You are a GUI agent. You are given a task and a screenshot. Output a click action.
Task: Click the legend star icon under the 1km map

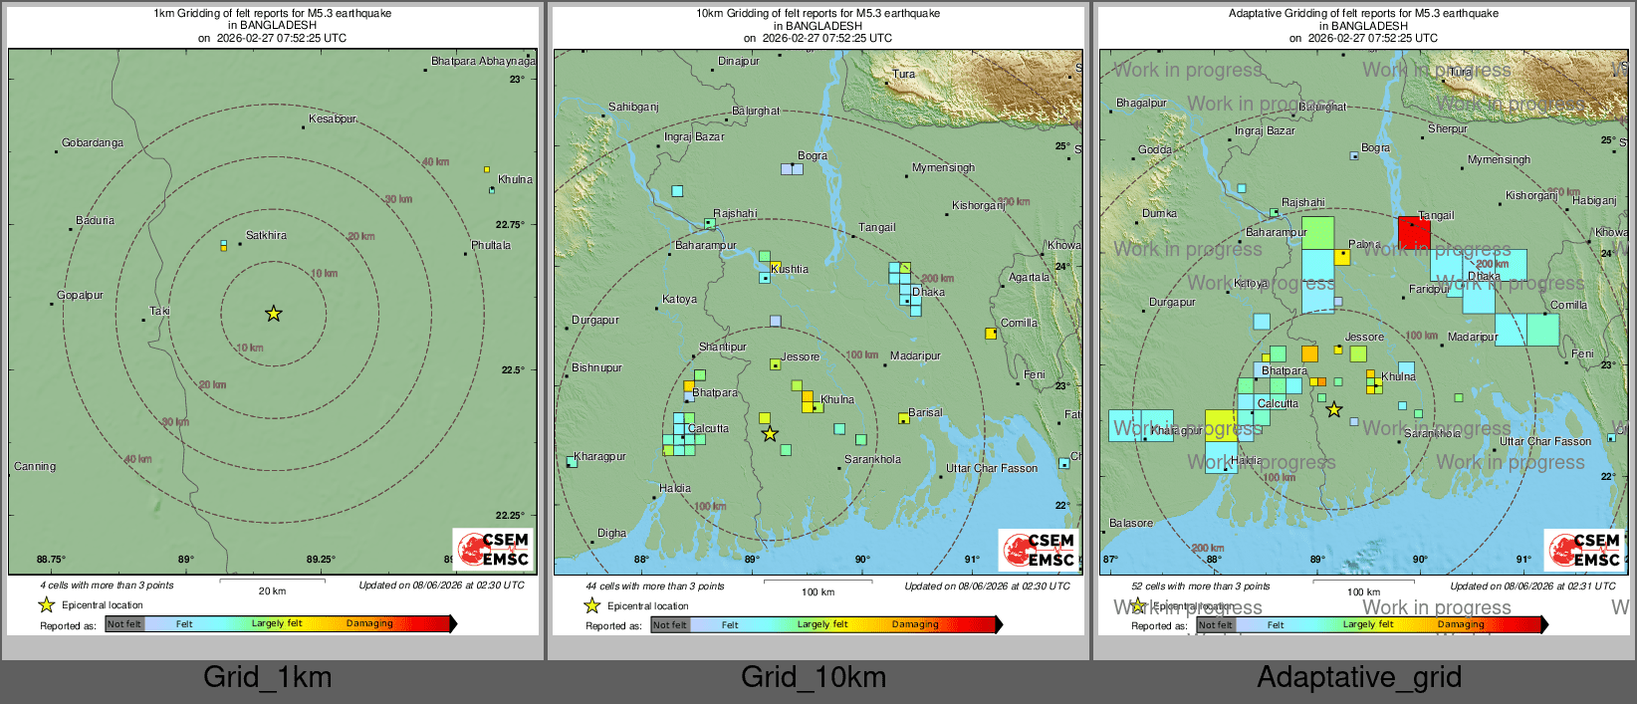[46, 604]
